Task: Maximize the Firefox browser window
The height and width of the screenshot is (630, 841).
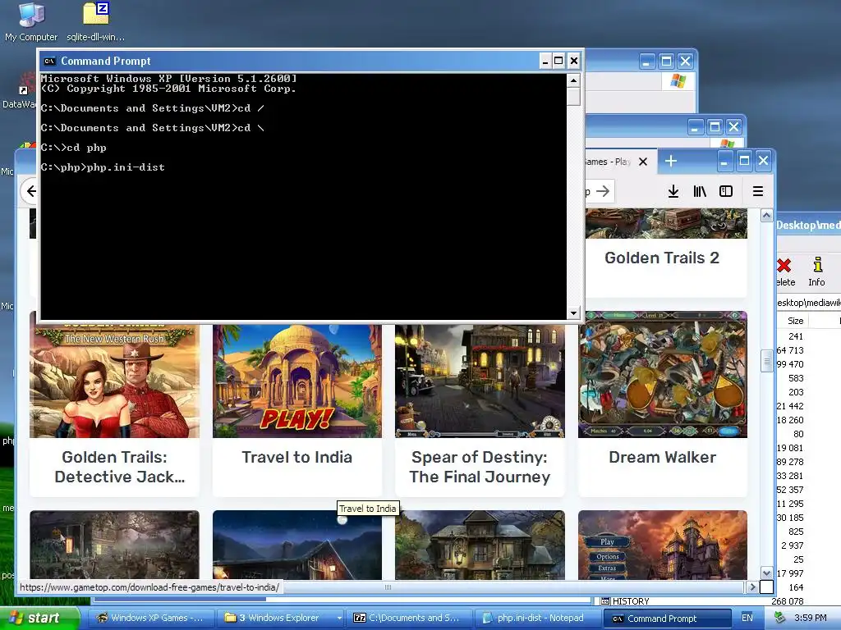Action: point(744,161)
